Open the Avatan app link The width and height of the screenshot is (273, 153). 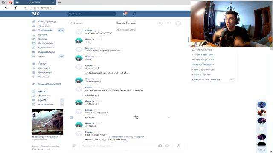(x=42, y=91)
